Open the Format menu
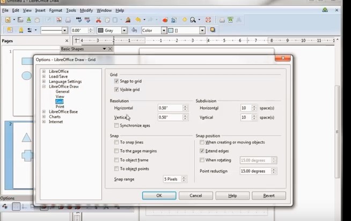The image size is (351, 221). (x=55, y=10)
